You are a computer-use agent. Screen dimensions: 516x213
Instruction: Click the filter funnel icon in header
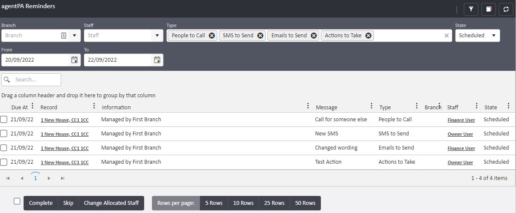[471, 9]
